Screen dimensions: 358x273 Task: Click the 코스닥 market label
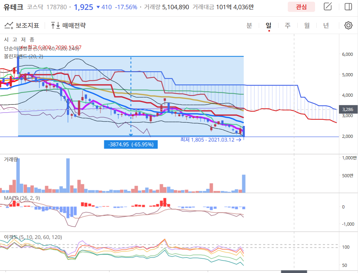(x=35, y=7)
